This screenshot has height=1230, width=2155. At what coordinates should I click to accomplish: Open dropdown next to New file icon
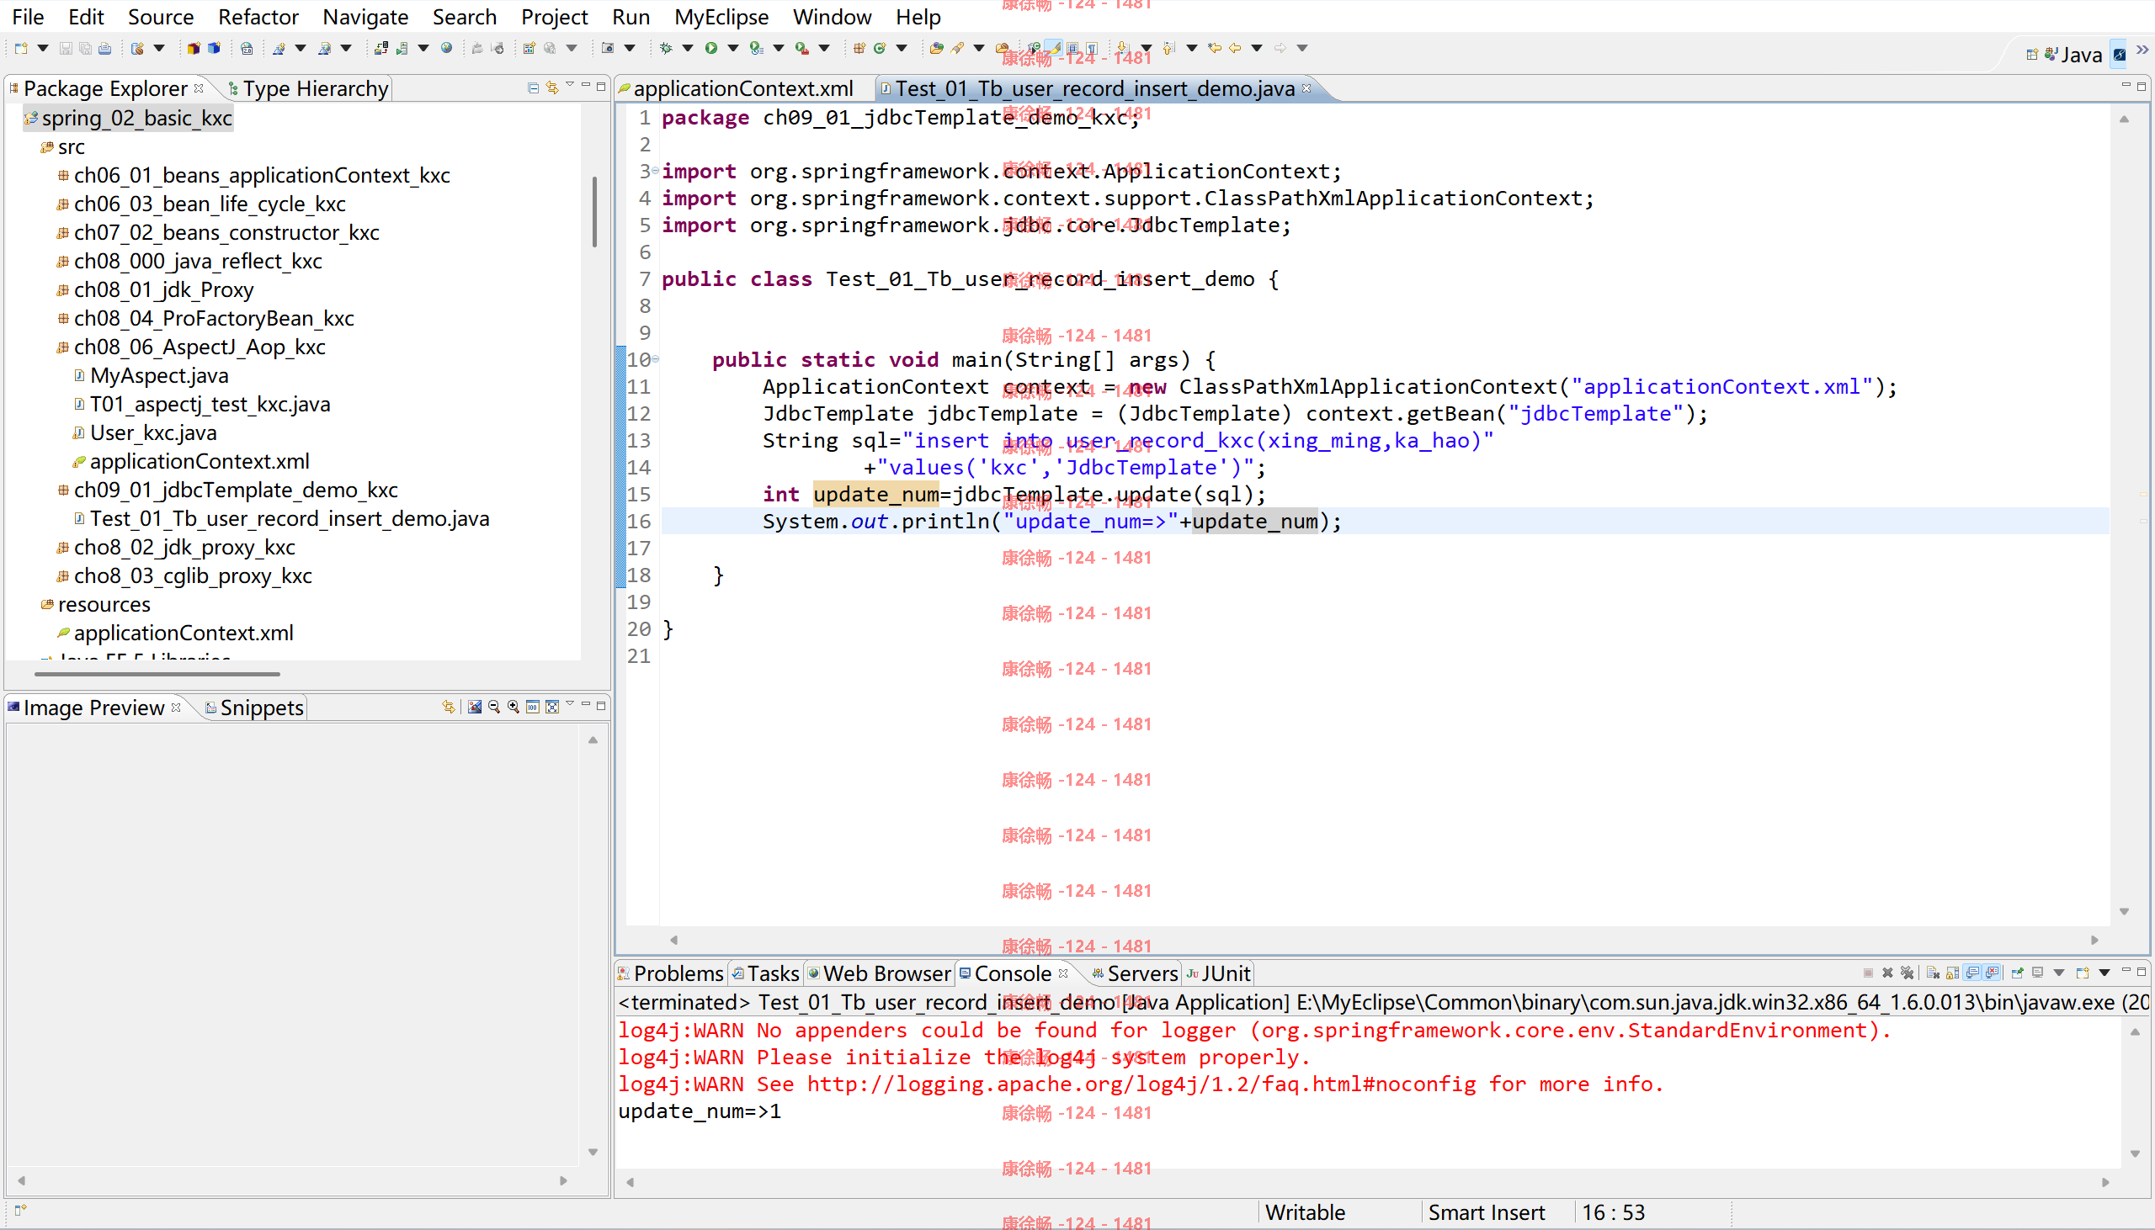(42, 48)
